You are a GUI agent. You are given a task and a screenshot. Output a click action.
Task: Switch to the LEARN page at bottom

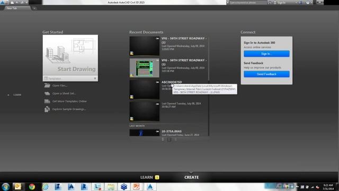(x=146, y=177)
